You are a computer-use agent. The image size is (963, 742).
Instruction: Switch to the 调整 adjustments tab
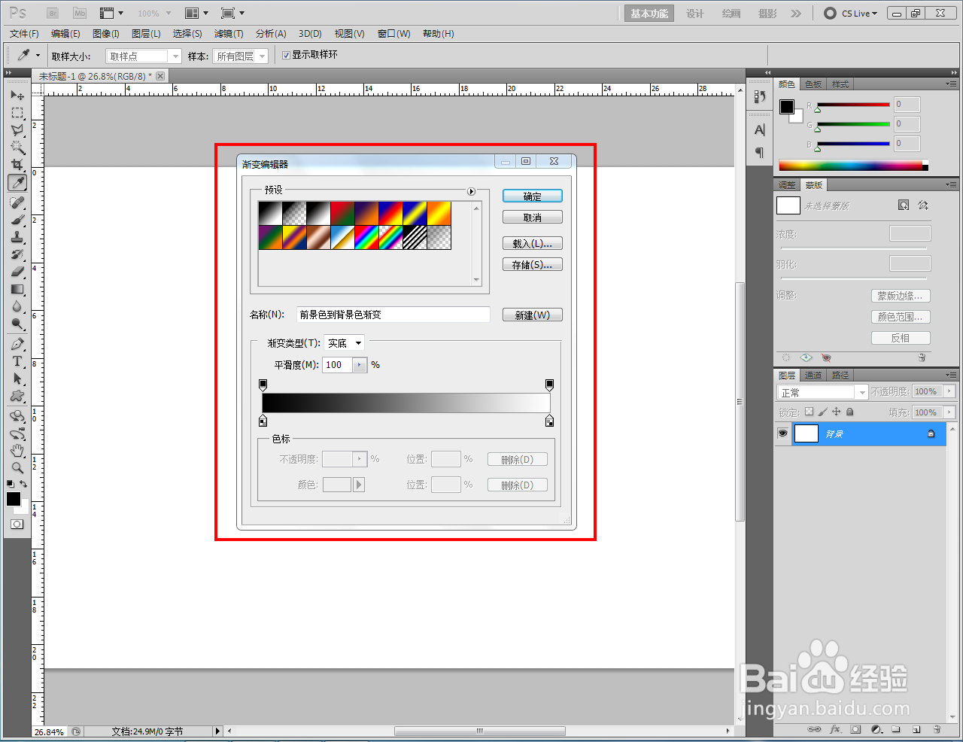[x=787, y=185]
